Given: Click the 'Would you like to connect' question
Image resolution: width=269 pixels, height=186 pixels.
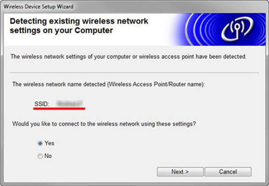Looking at the screenshot, I should 104,124.
